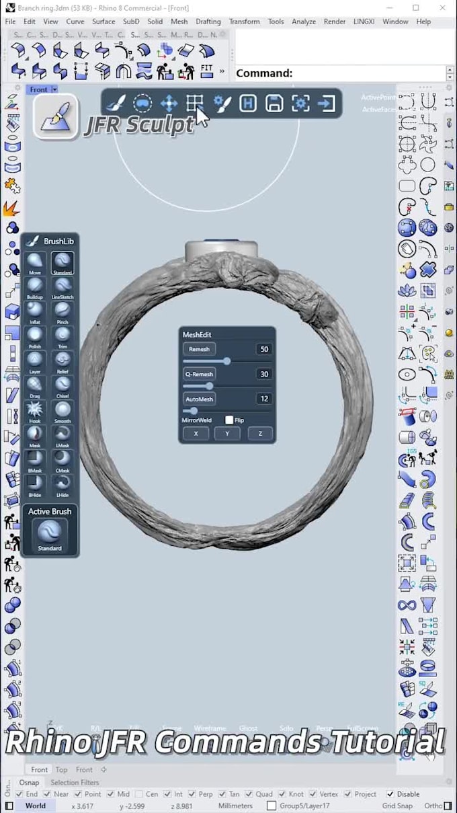457x813 pixels.
Task: Select the Chisel brush
Action: point(63,386)
